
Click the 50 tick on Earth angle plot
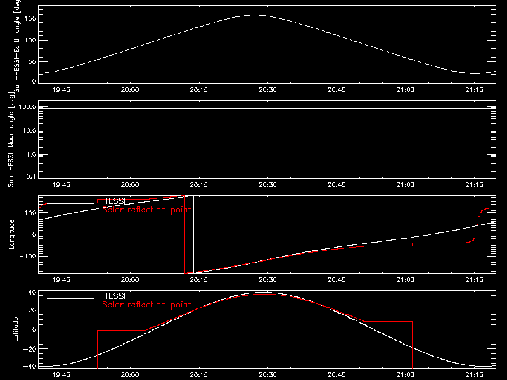tap(32, 61)
